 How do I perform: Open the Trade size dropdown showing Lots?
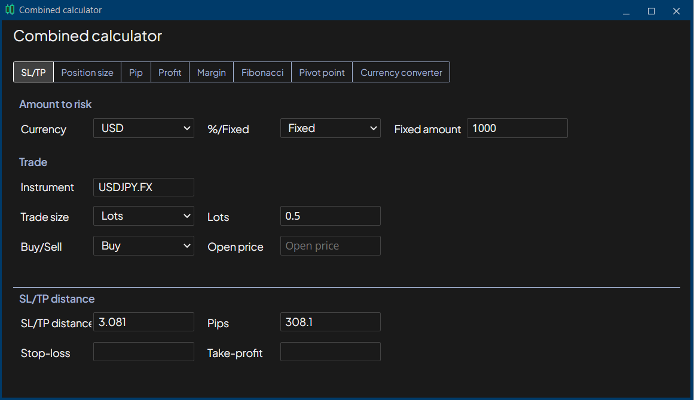(x=143, y=216)
